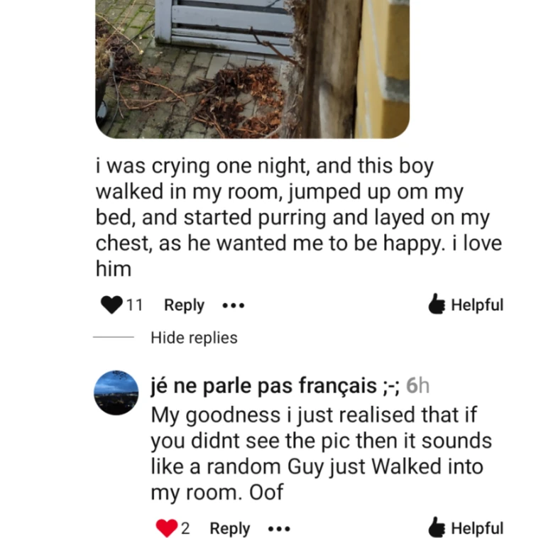Open the attached gate photo

point(252,69)
